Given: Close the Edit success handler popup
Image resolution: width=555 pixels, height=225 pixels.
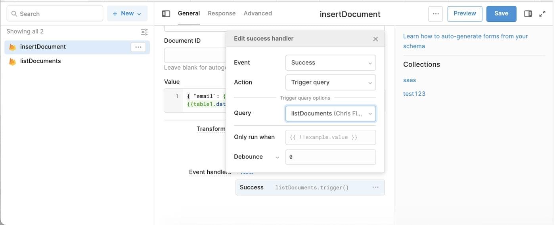Looking at the screenshot, I should pyautogui.click(x=375, y=39).
